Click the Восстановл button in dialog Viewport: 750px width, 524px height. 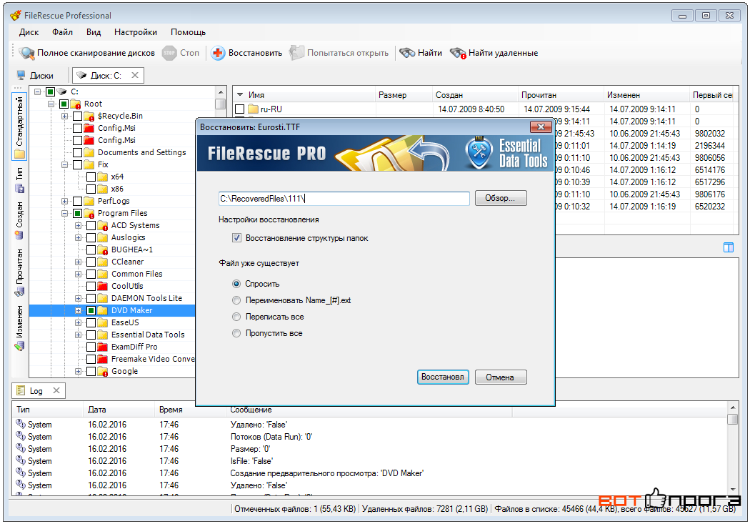coord(442,377)
